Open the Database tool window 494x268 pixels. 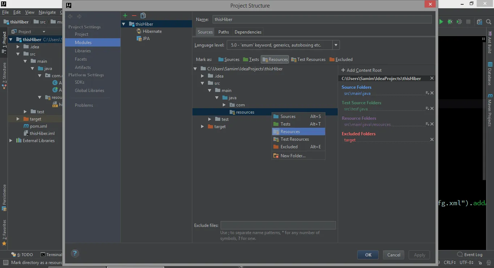[490, 74]
